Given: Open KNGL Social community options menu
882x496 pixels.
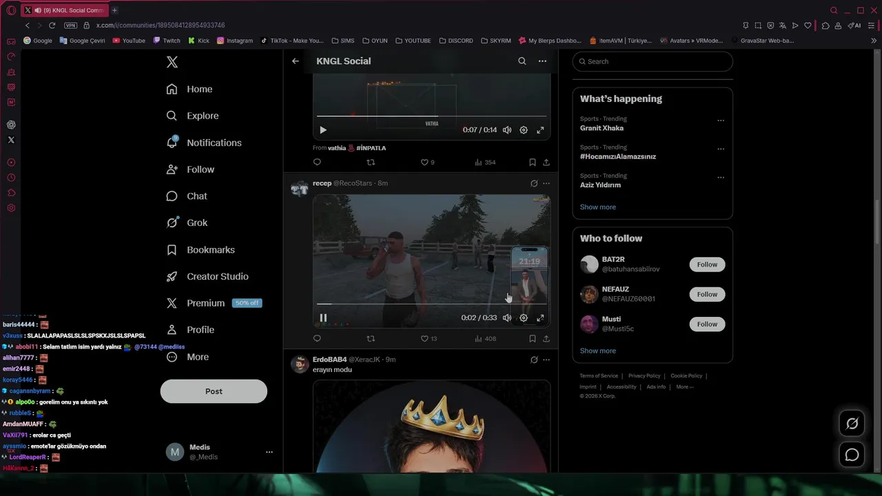Looking at the screenshot, I should tap(542, 61).
